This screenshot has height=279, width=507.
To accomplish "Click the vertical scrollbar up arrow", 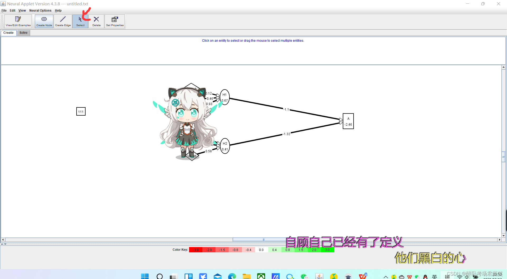I will (504, 67).
